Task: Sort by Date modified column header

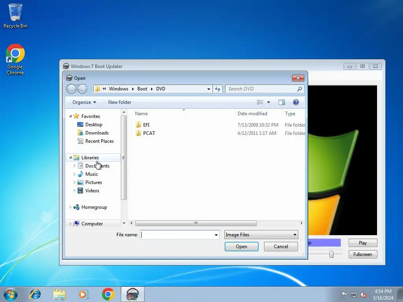Action: point(258,114)
